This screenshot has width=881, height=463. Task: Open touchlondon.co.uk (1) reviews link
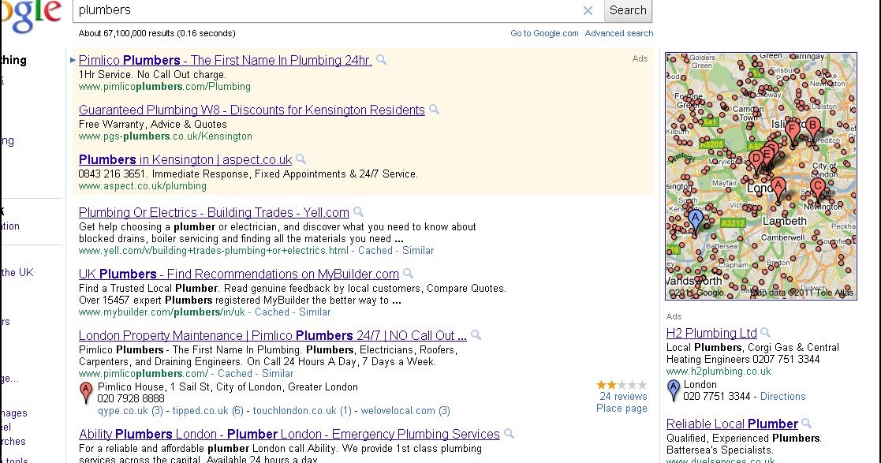[302, 411]
